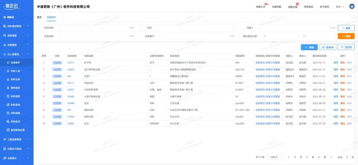The height and width of the screenshot is (165, 358).
Task: Open the user avatar in the top right
Action: 352,6
